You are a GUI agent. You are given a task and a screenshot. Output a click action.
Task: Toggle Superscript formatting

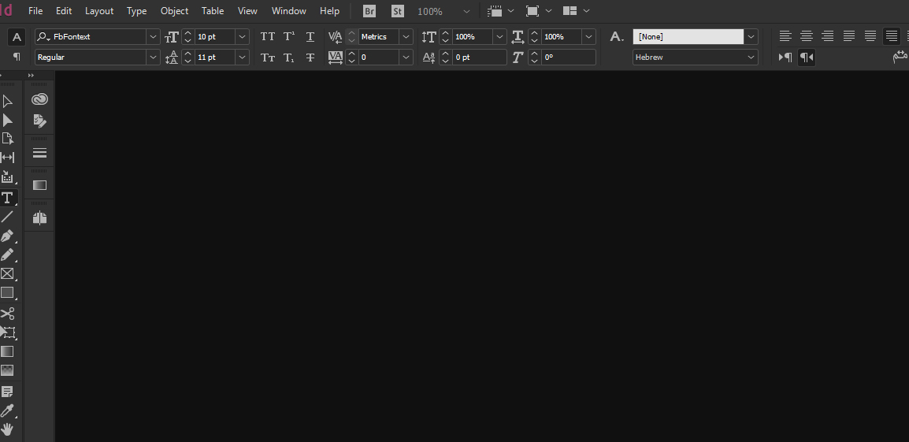[x=289, y=36]
